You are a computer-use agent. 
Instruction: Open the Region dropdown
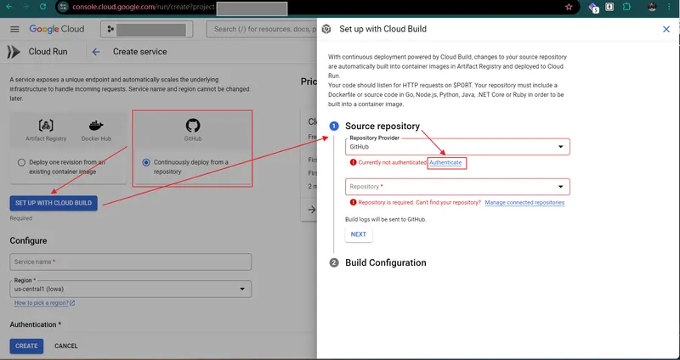tap(131, 289)
